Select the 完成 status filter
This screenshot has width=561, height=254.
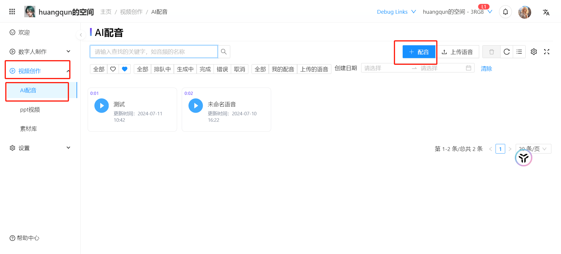205,69
